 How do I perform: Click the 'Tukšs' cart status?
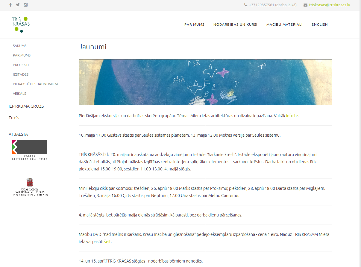click(14, 118)
